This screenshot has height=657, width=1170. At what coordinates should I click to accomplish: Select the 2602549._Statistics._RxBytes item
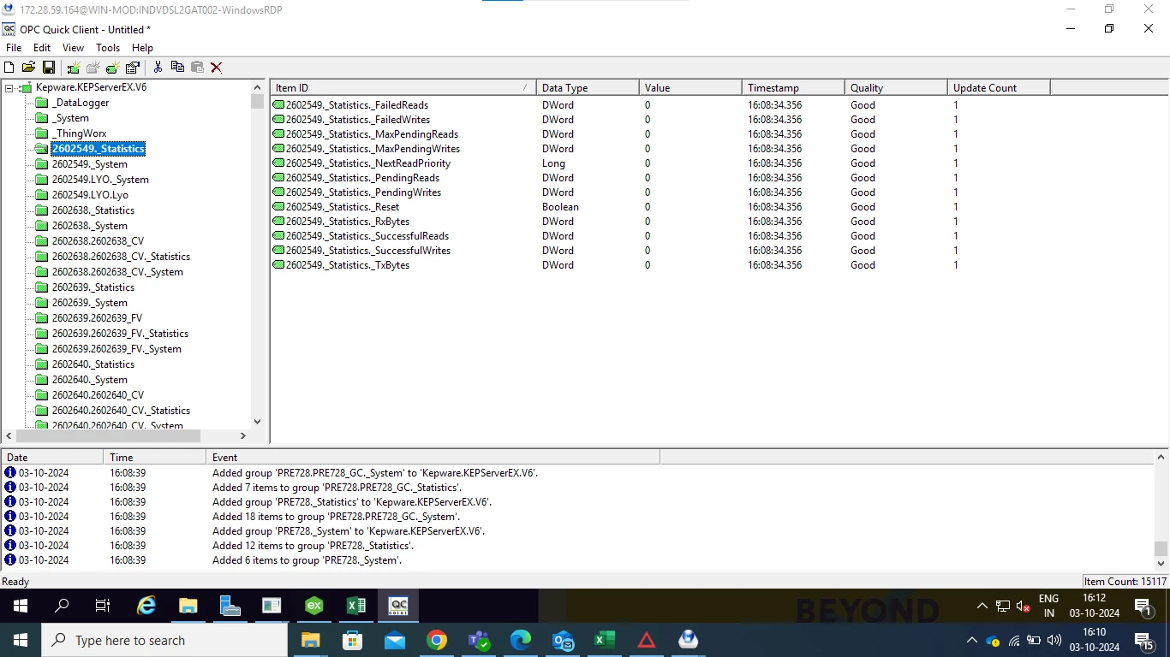pos(348,222)
